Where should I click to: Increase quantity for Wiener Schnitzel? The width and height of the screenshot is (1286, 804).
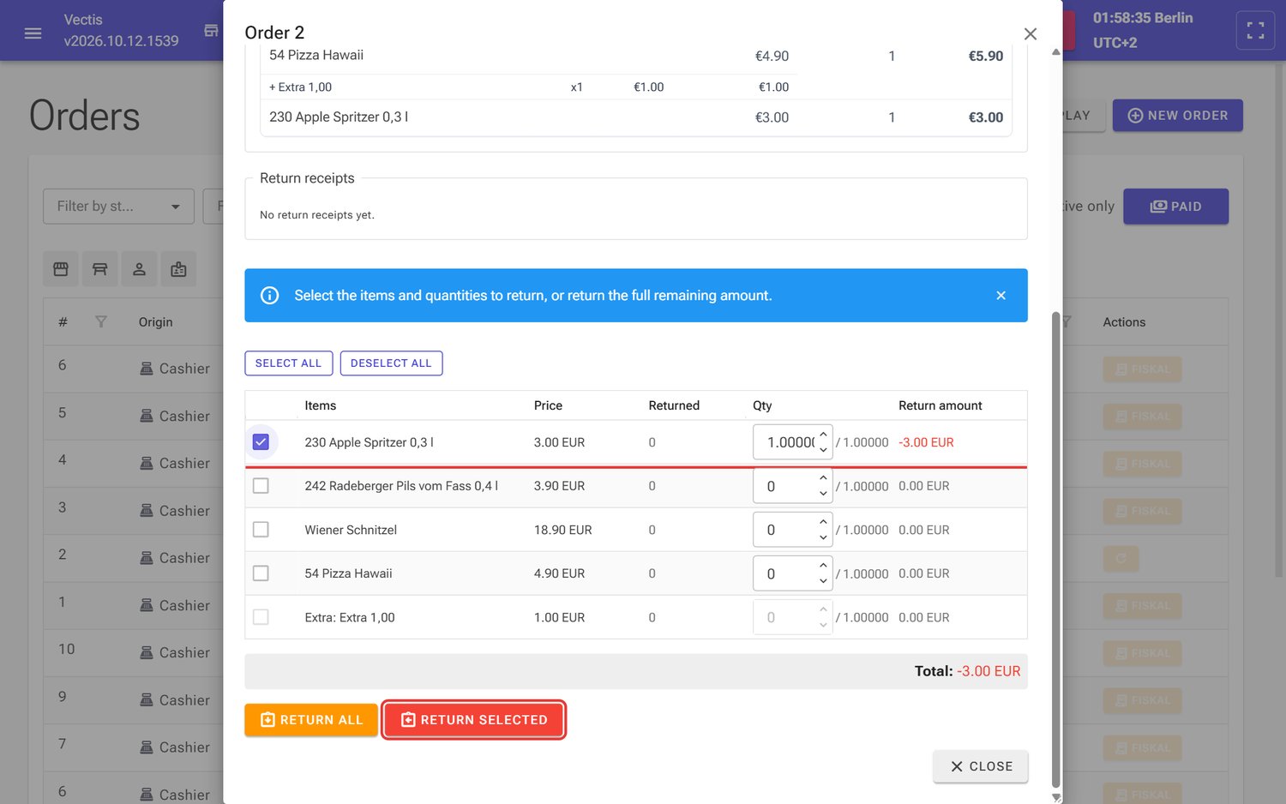pos(823,522)
